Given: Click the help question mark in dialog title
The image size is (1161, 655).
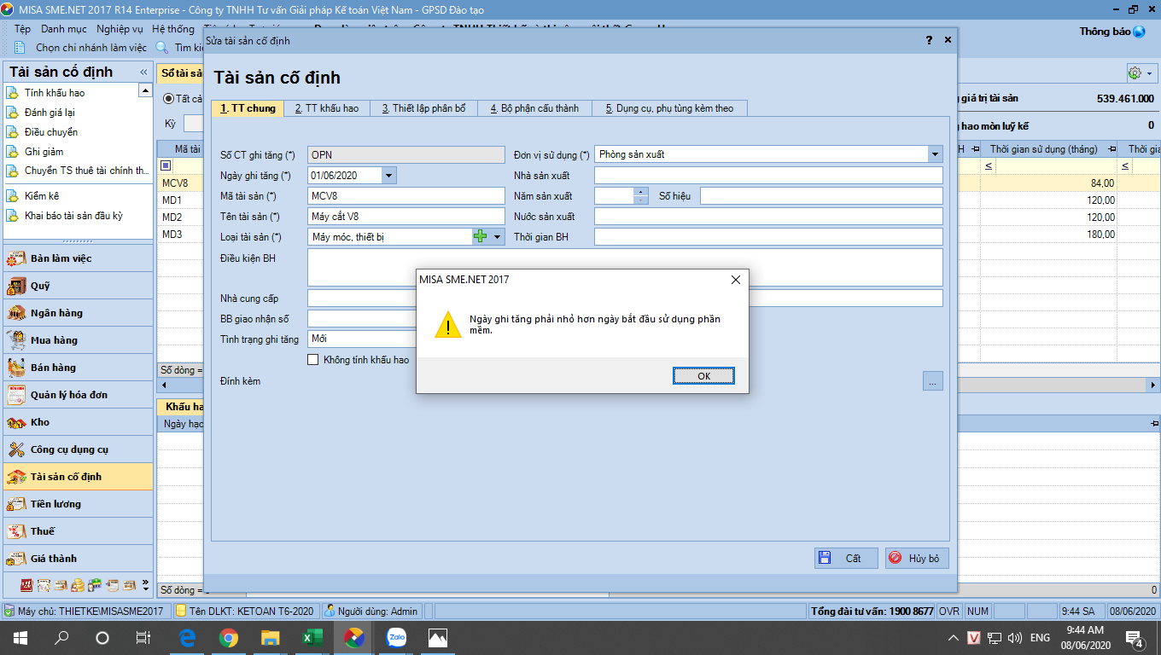Looking at the screenshot, I should [x=929, y=40].
